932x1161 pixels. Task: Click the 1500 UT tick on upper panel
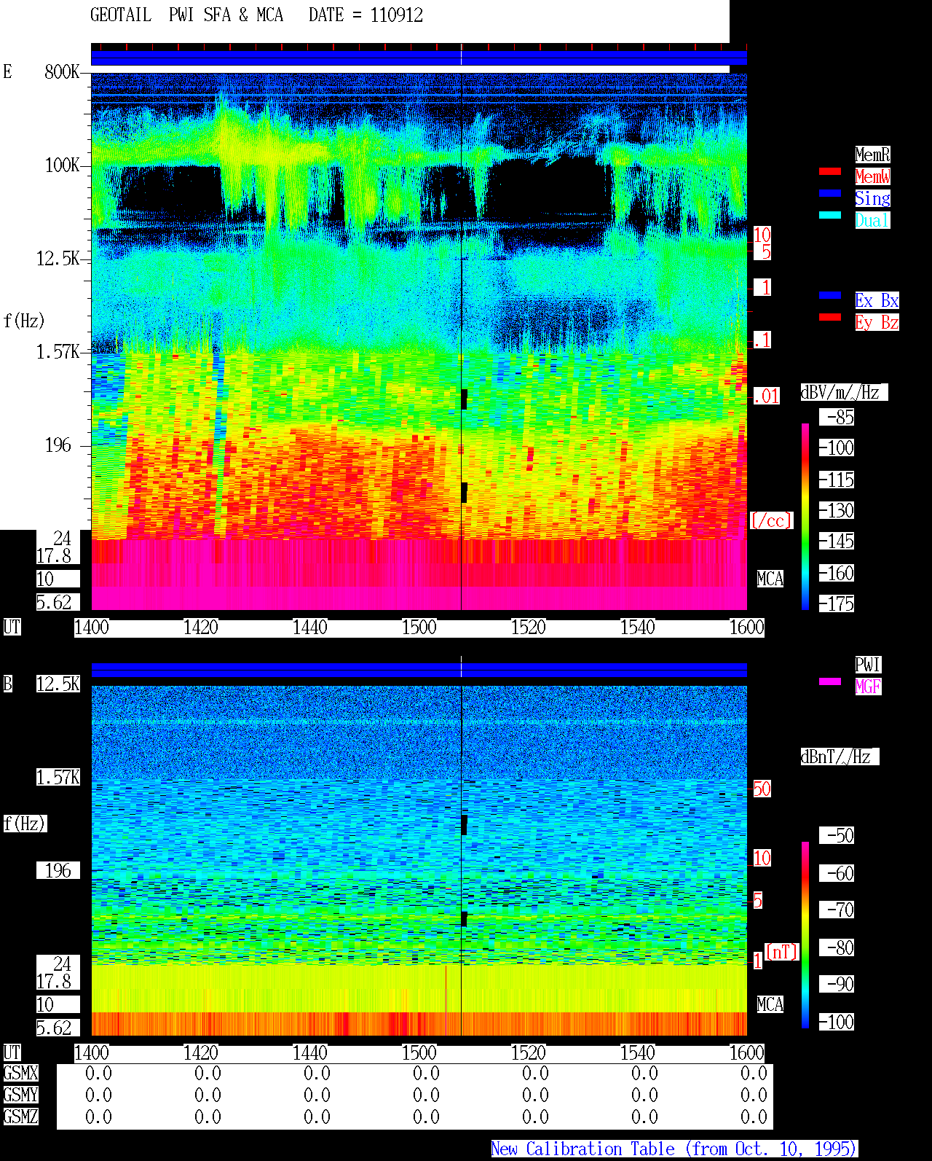[419, 628]
